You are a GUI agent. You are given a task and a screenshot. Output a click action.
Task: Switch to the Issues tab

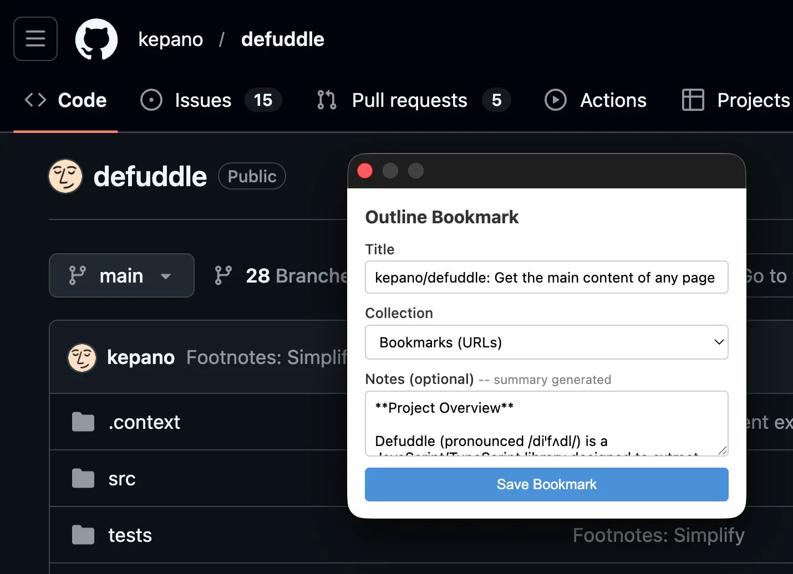point(202,100)
